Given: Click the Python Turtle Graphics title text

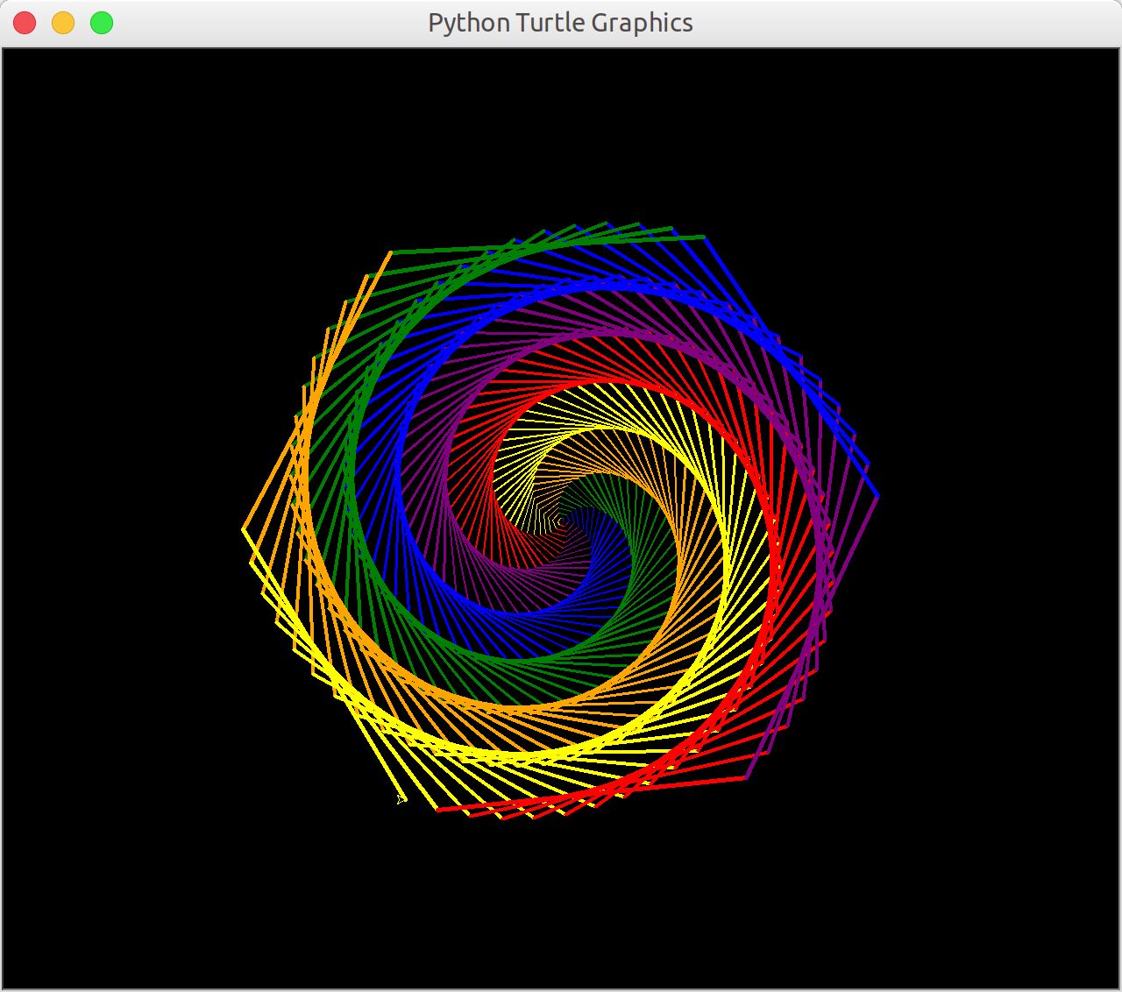Looking at the screenshot, I should point(560,23).
